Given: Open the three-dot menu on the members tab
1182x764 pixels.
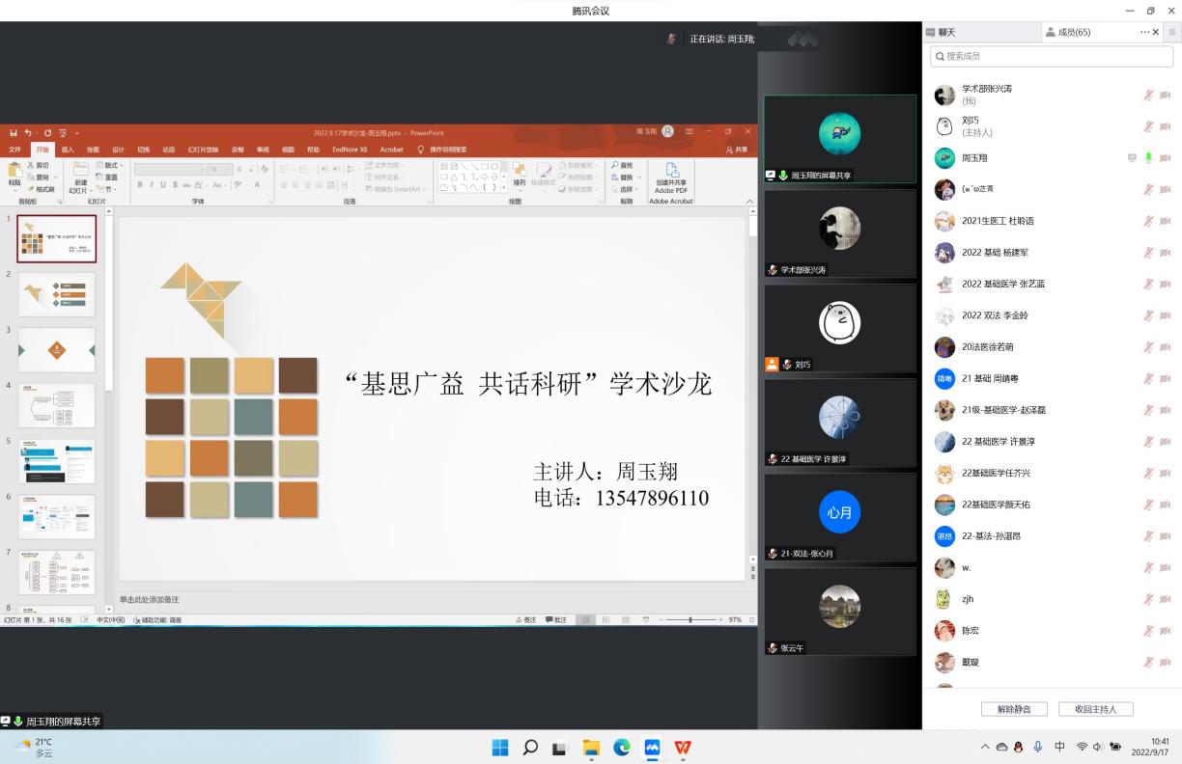Looking at the screenshot, I should coord(1144,32).
